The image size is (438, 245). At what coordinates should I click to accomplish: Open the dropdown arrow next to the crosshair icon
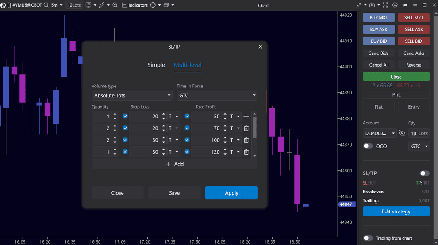160,5
